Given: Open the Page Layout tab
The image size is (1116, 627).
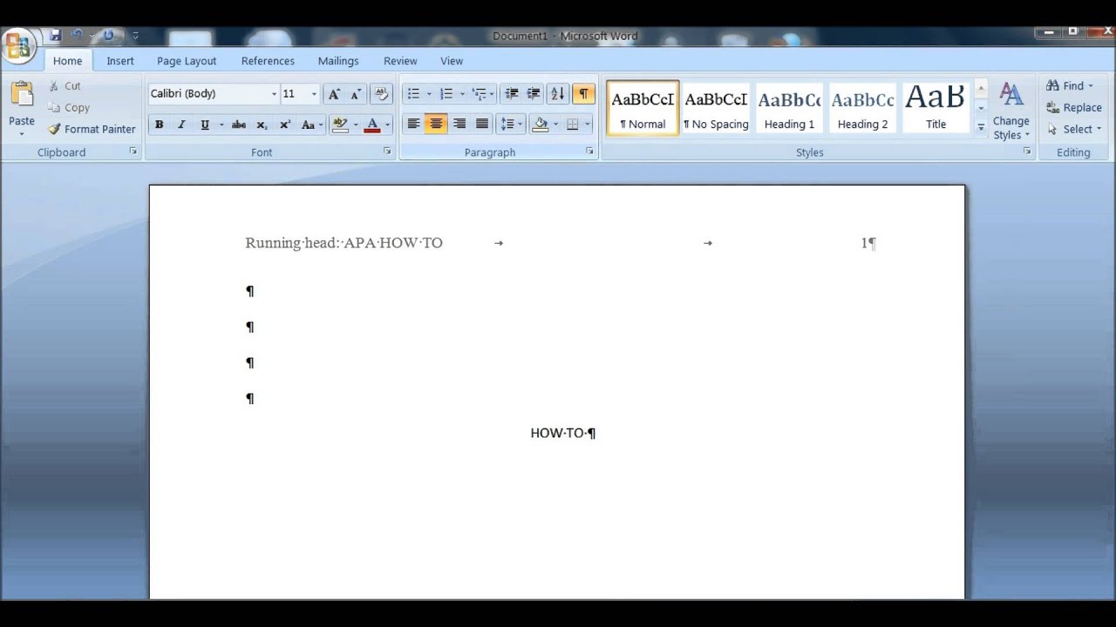Looking at the screenshot, I should pyautogui.click(x=187, y=61).
